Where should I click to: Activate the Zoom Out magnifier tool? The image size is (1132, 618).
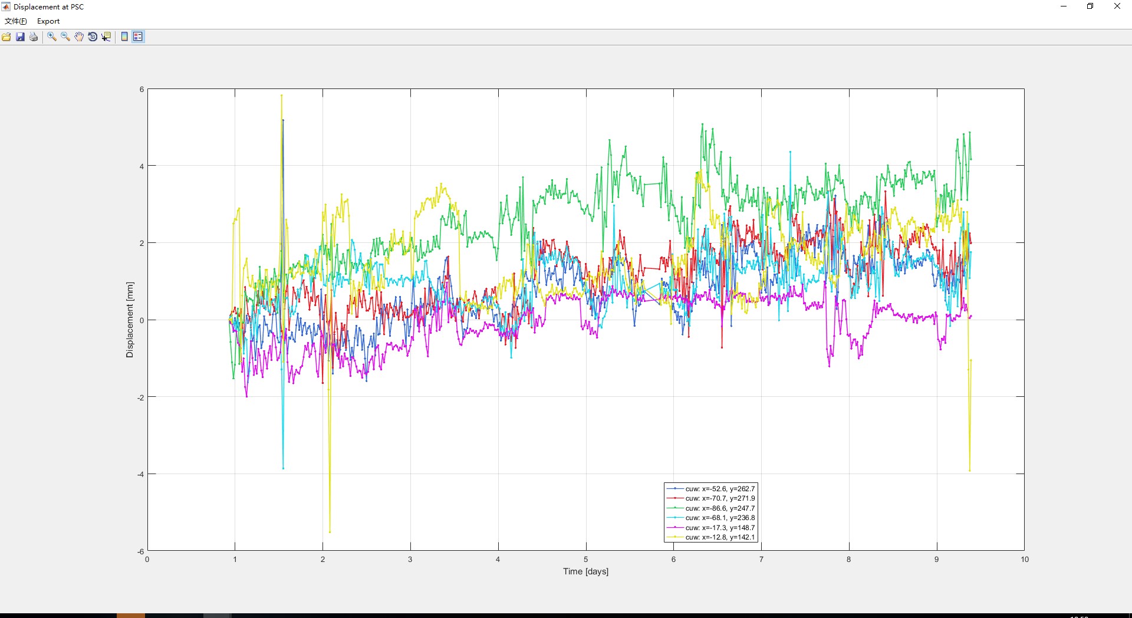point(65,37)
